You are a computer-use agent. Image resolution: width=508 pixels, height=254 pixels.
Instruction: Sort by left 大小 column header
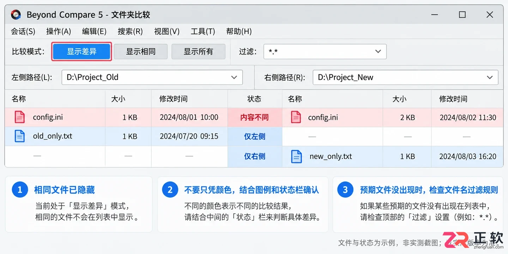click(118, 99)
